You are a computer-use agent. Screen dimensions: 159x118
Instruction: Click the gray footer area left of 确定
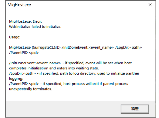pos(61,108)
